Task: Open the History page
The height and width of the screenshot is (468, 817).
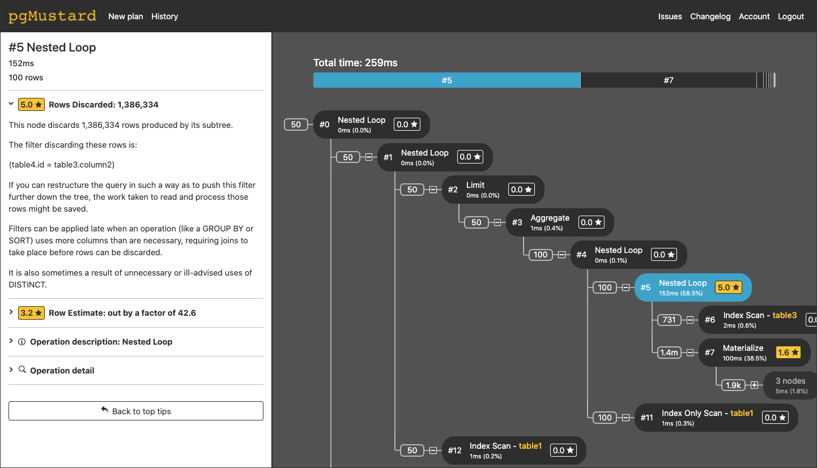Action: (164, 16)
